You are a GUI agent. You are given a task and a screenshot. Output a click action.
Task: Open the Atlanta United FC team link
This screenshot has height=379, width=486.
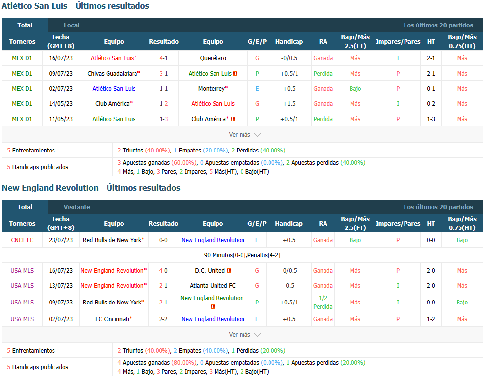[213, 285]
